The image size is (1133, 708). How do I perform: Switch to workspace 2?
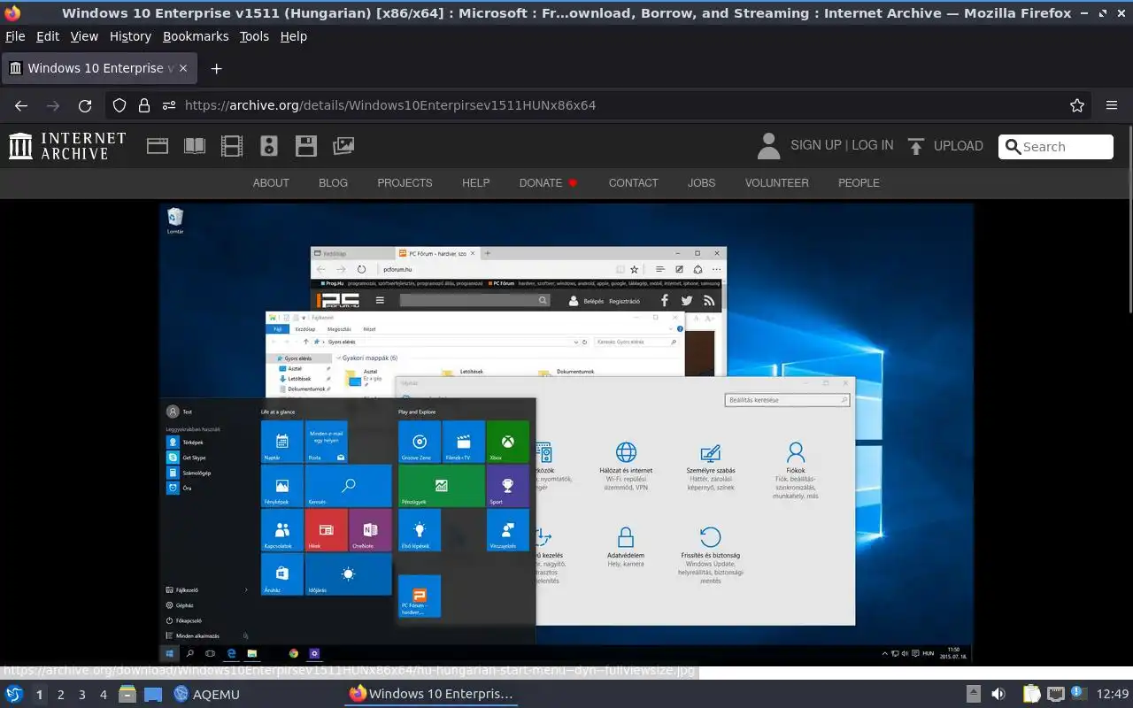(60, 695)
